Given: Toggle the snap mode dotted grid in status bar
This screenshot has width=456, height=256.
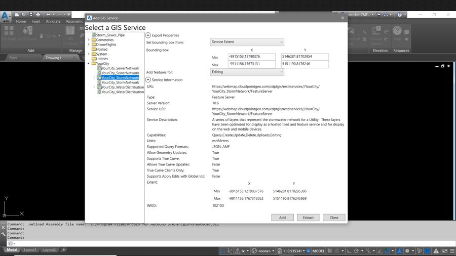Looking at the screenshot, I should click(x=337, y=251).
